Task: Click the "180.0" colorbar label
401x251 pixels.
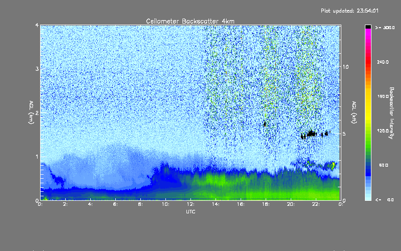Action: pos(383,96)
